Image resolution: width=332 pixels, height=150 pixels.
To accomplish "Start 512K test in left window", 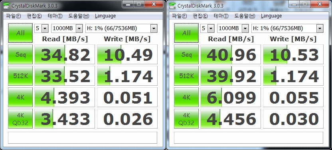I will (x=20, y=76).
